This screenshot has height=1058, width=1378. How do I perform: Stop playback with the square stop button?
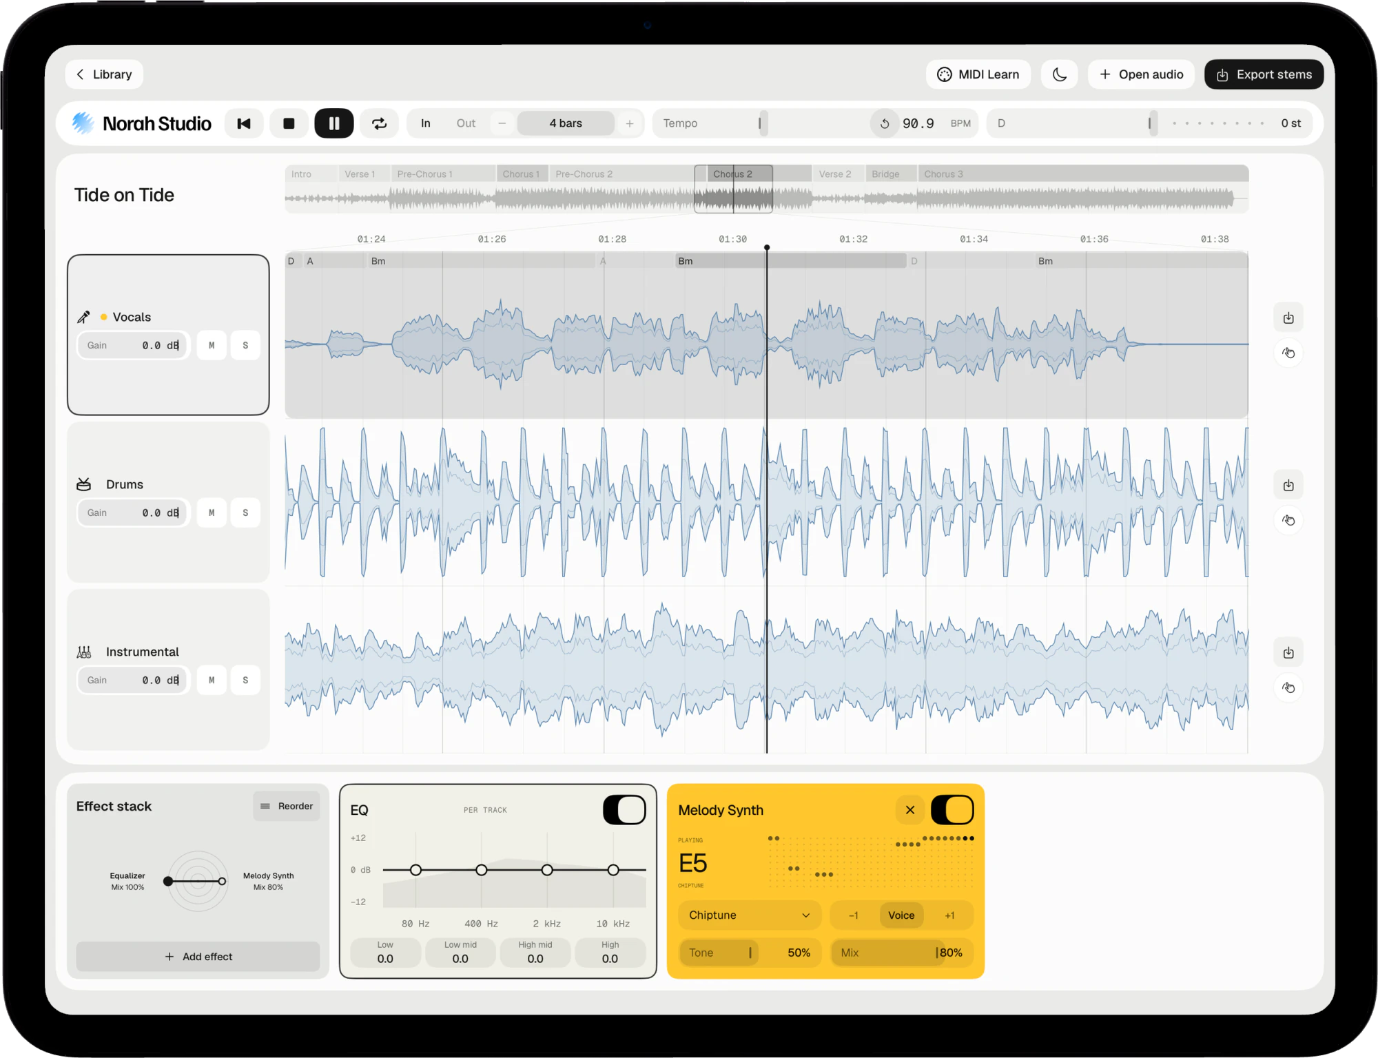[x=289, y=123]
